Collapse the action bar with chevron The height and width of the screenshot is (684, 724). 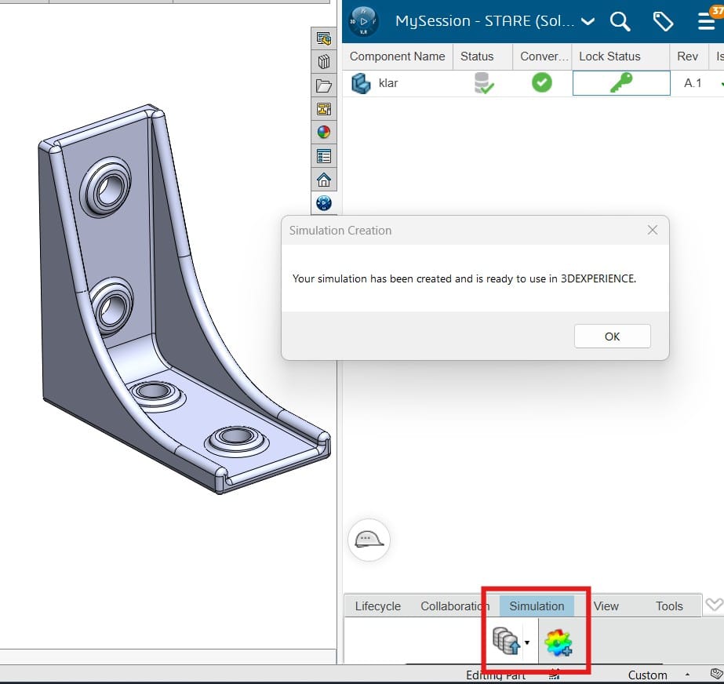pyautogui.click(x=714, y=605)
